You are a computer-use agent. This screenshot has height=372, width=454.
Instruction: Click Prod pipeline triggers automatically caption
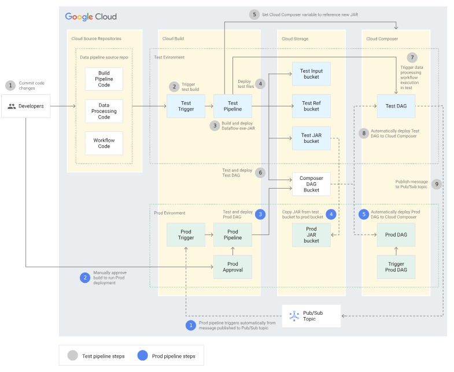237,325
